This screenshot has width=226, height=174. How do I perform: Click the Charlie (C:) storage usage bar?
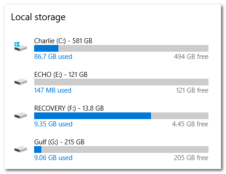pos(121,48)
